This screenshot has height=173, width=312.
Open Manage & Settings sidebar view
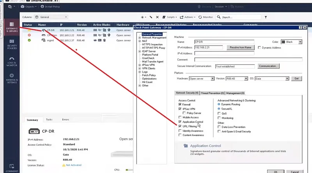click(x=12, y=78)
